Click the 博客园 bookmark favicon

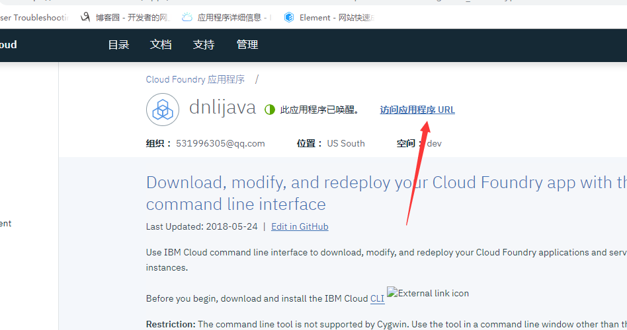coord(85,17)
